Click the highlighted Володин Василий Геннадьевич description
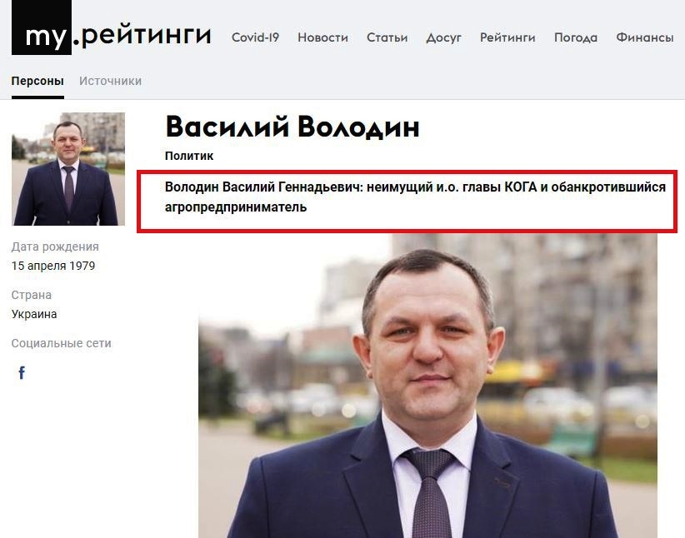This screenshot has height=538, width=685. [x=415, y=197]
